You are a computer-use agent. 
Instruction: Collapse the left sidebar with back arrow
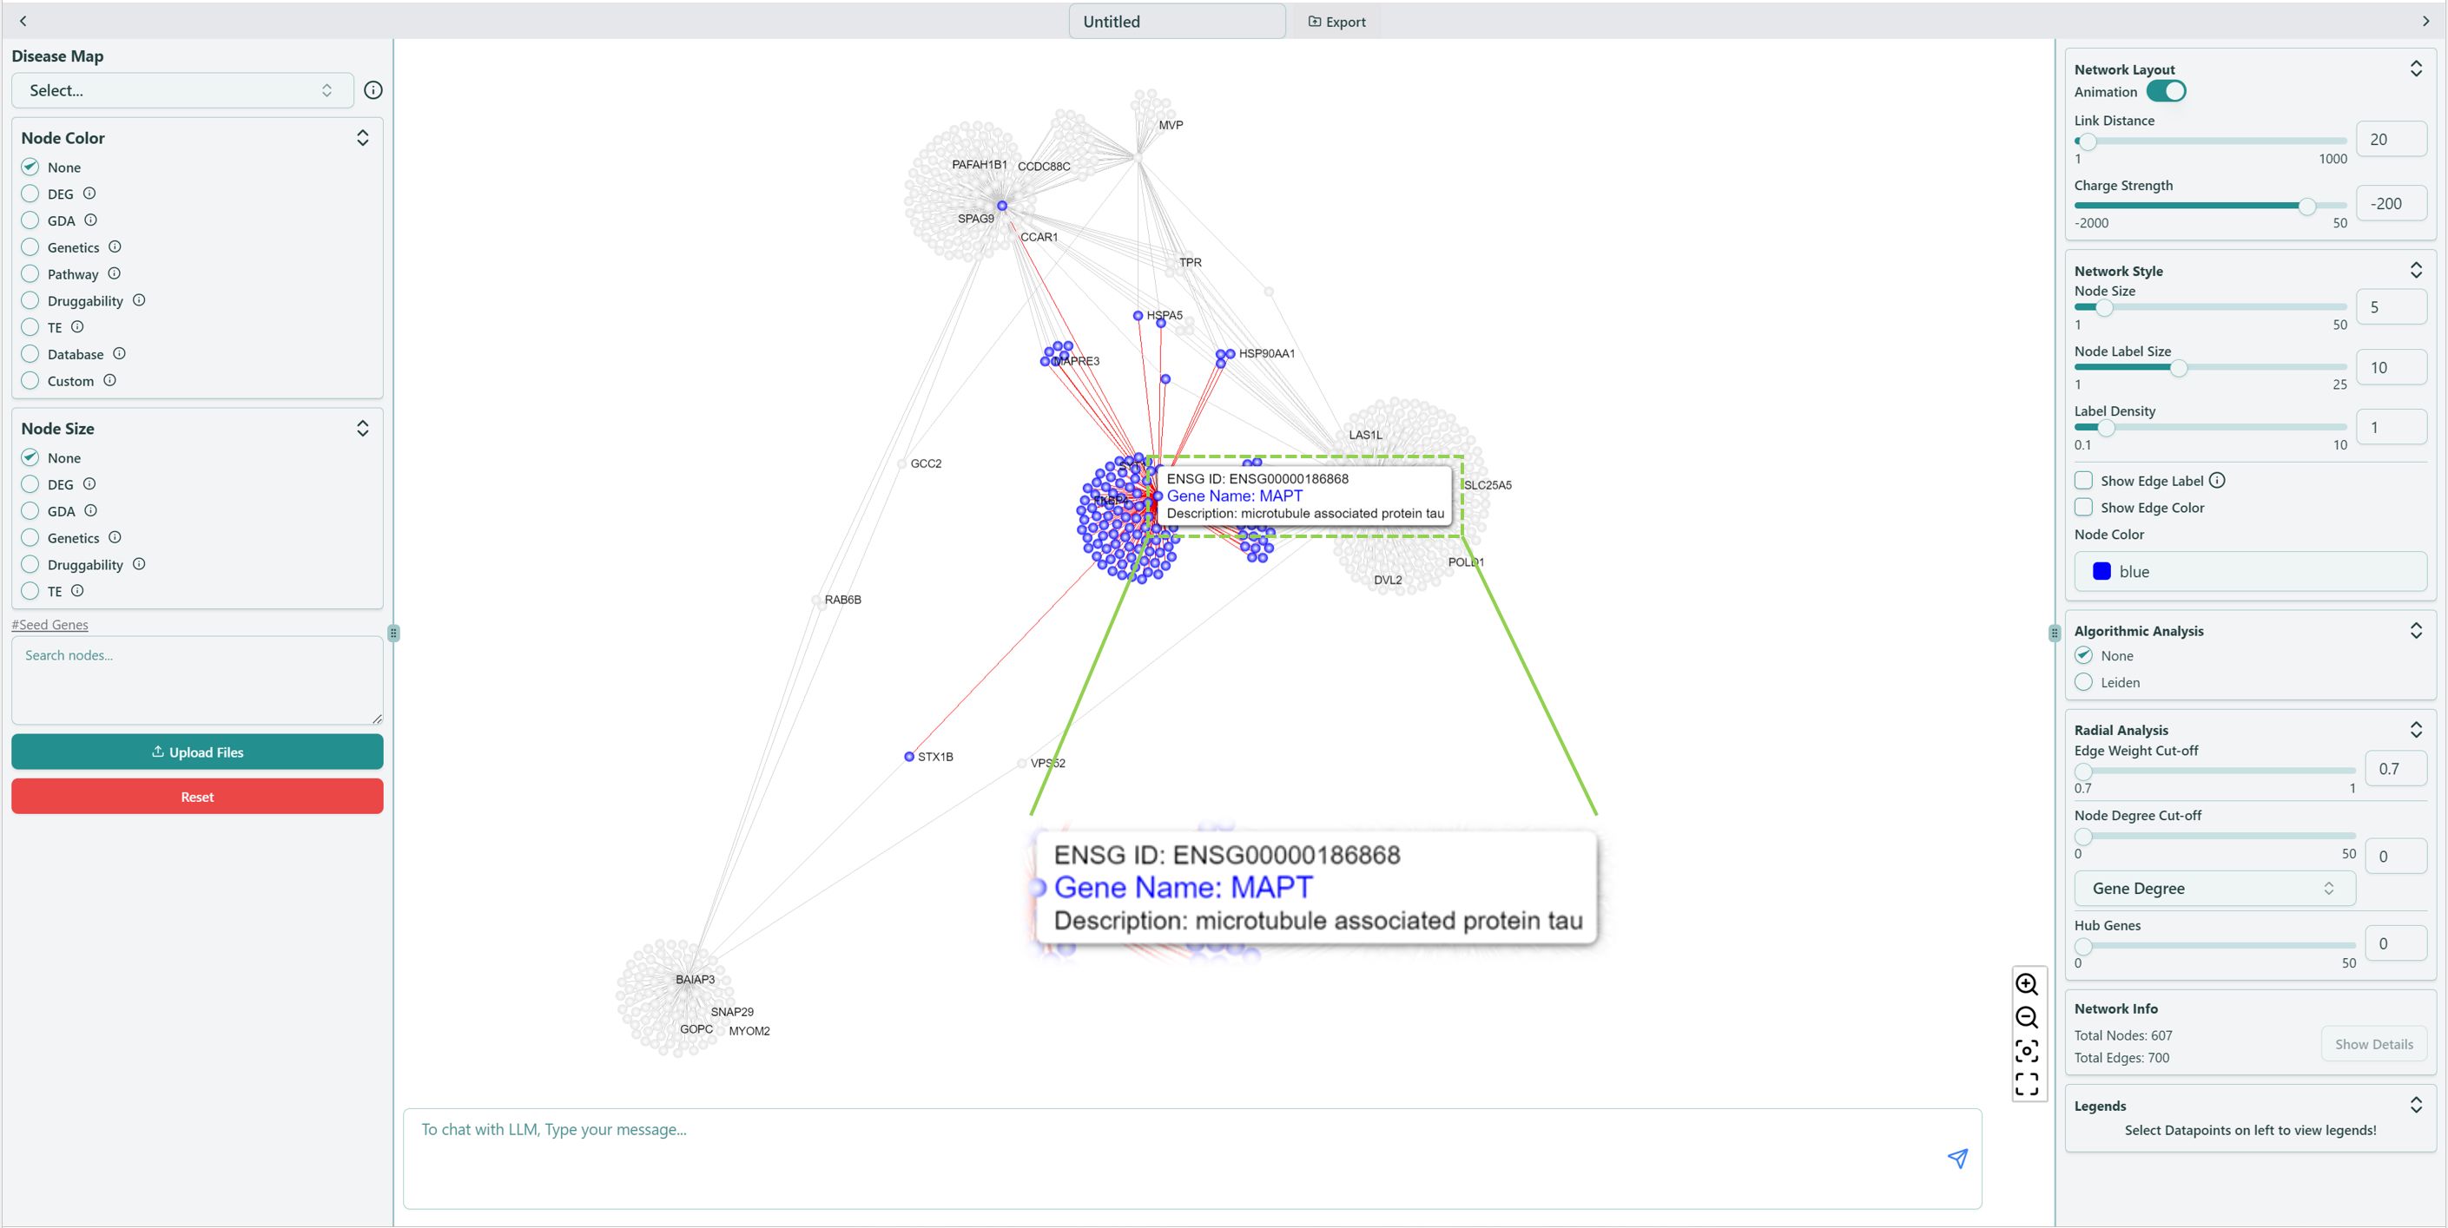coord(22,20)
